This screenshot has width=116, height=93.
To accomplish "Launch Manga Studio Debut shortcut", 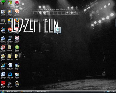I will (17, 31).
